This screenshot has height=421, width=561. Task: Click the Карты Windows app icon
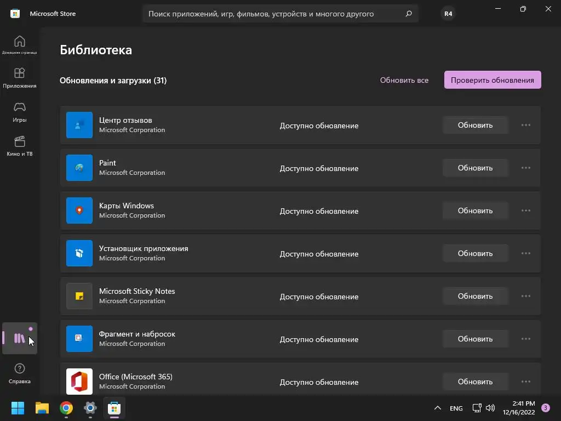point(79,210)
